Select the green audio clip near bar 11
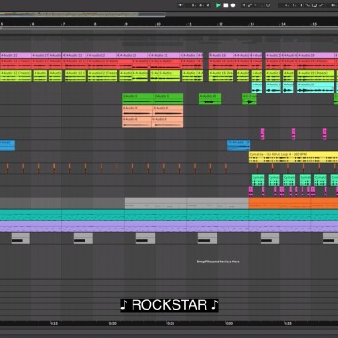Image resolution: width=338 pixels, height=338 pixels. coord(210,99)
